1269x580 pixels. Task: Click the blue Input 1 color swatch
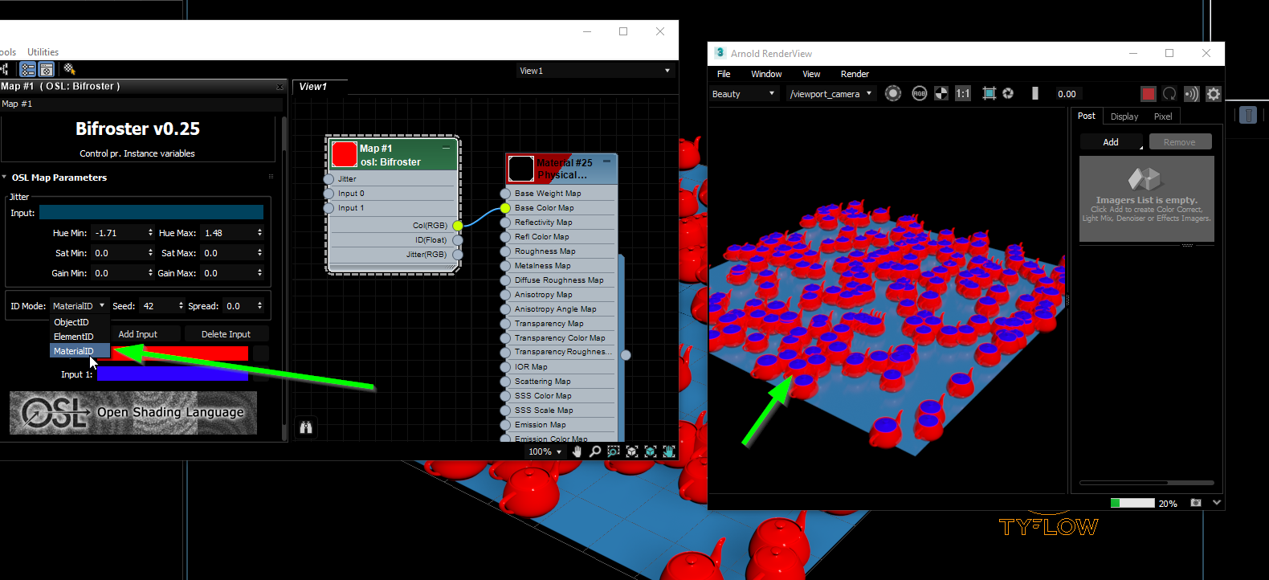coord(173,374)
